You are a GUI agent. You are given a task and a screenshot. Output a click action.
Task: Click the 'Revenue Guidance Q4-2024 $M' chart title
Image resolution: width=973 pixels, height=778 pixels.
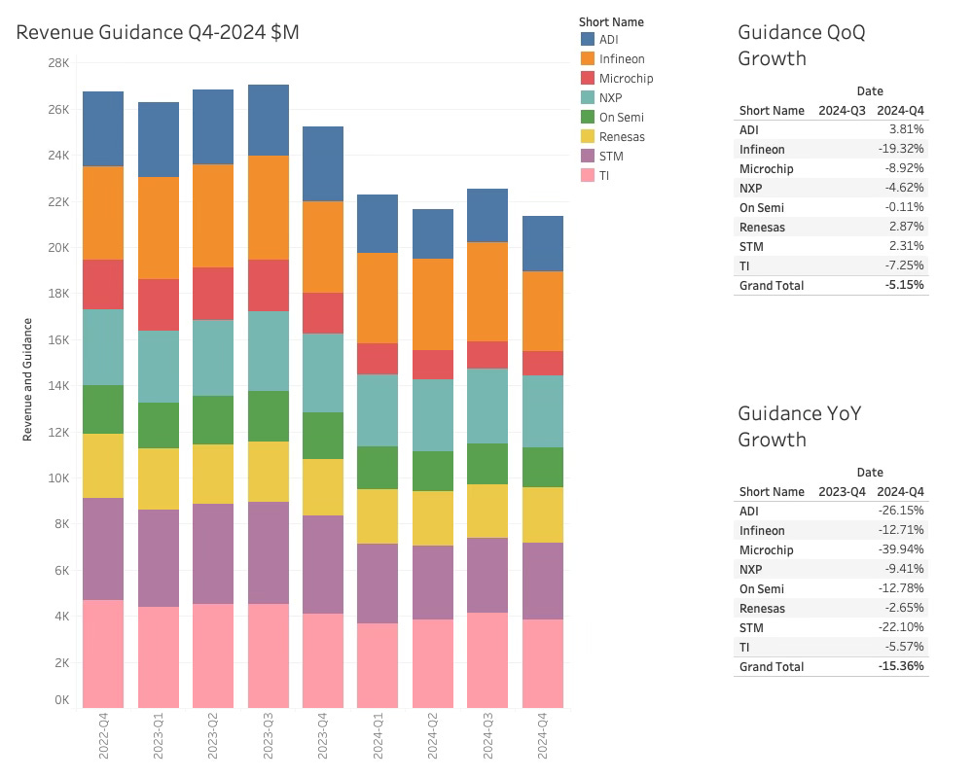(158, 32)
